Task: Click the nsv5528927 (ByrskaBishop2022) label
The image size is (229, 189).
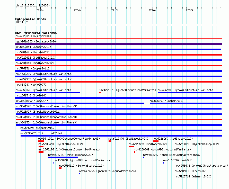Action: tap(38, 112)
